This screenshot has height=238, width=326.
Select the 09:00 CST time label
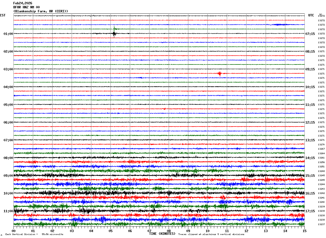click(8, 176)
